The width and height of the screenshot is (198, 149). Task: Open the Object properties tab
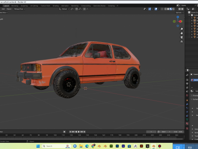(187, 100)
